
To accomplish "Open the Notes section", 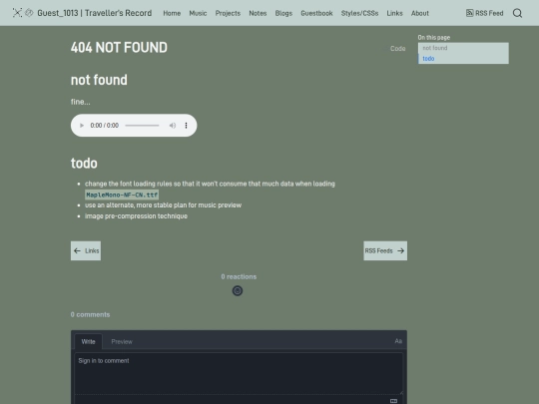I will (258, 13).
